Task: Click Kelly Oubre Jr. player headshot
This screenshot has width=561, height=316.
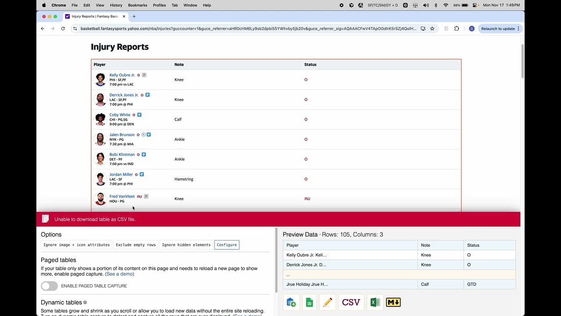Action: point(100,79)
